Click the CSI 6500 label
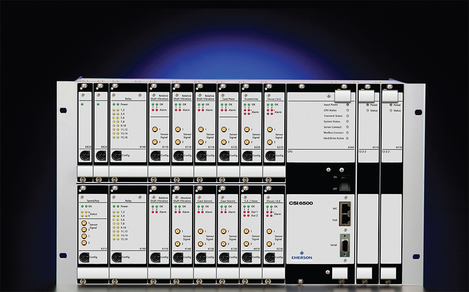The image size is (469, 292). click(x=301, y=203)
